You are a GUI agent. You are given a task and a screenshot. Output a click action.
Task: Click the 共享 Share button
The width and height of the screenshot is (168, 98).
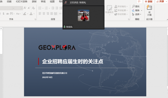click(160, 2)
